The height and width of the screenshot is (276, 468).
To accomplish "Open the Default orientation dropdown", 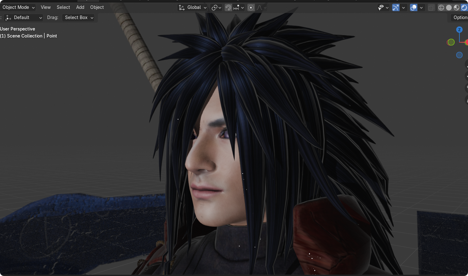I will coord(24,17).
